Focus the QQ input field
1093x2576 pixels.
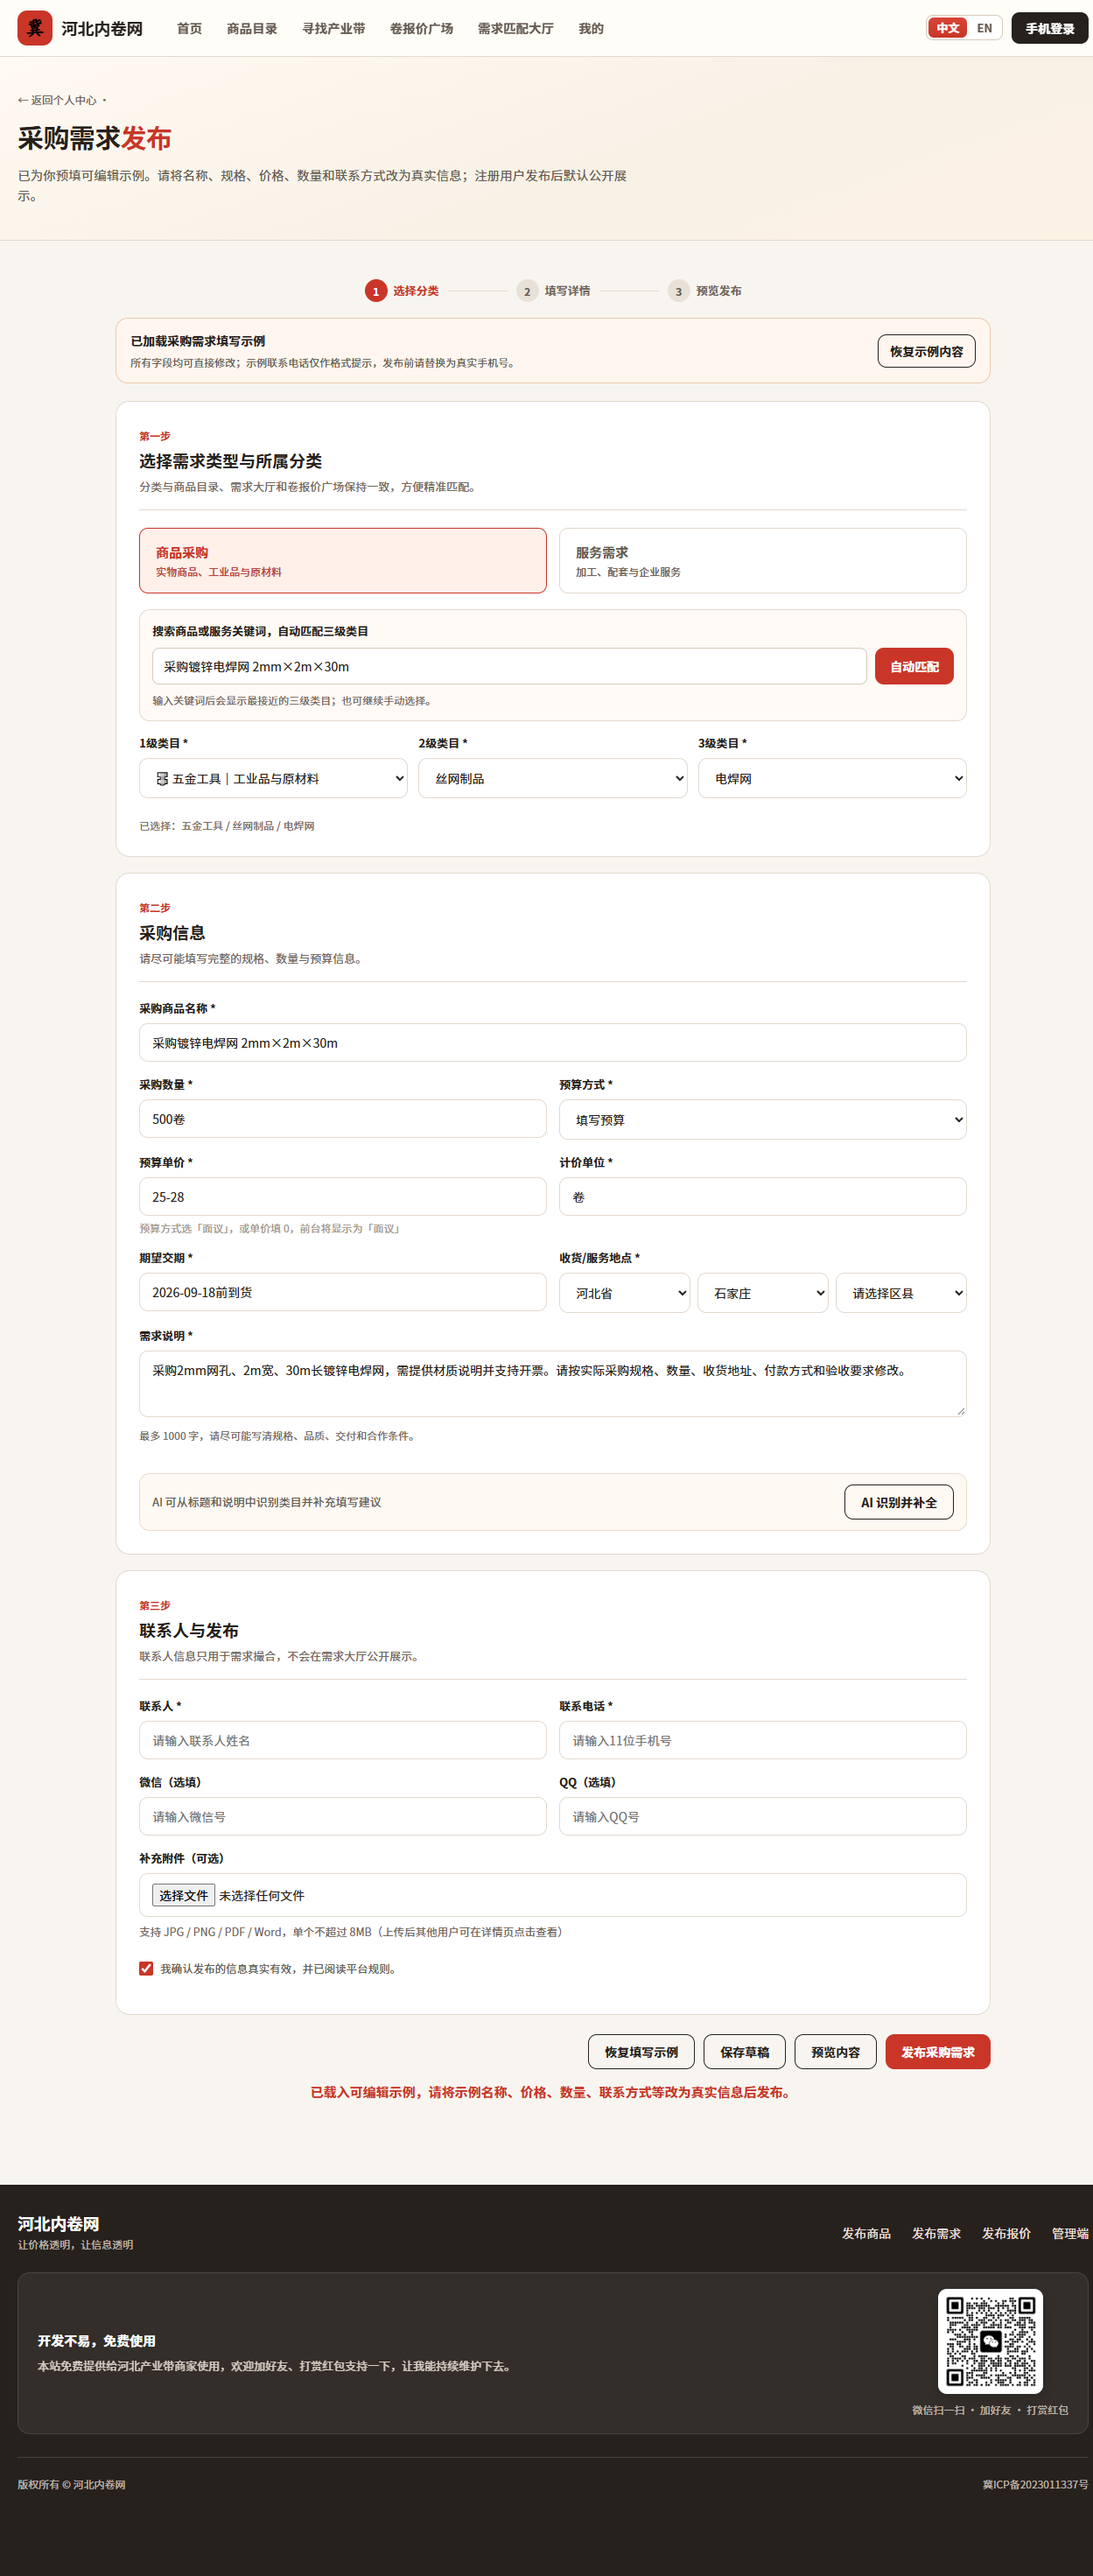pyautogui.click(x=763, y=1816)
